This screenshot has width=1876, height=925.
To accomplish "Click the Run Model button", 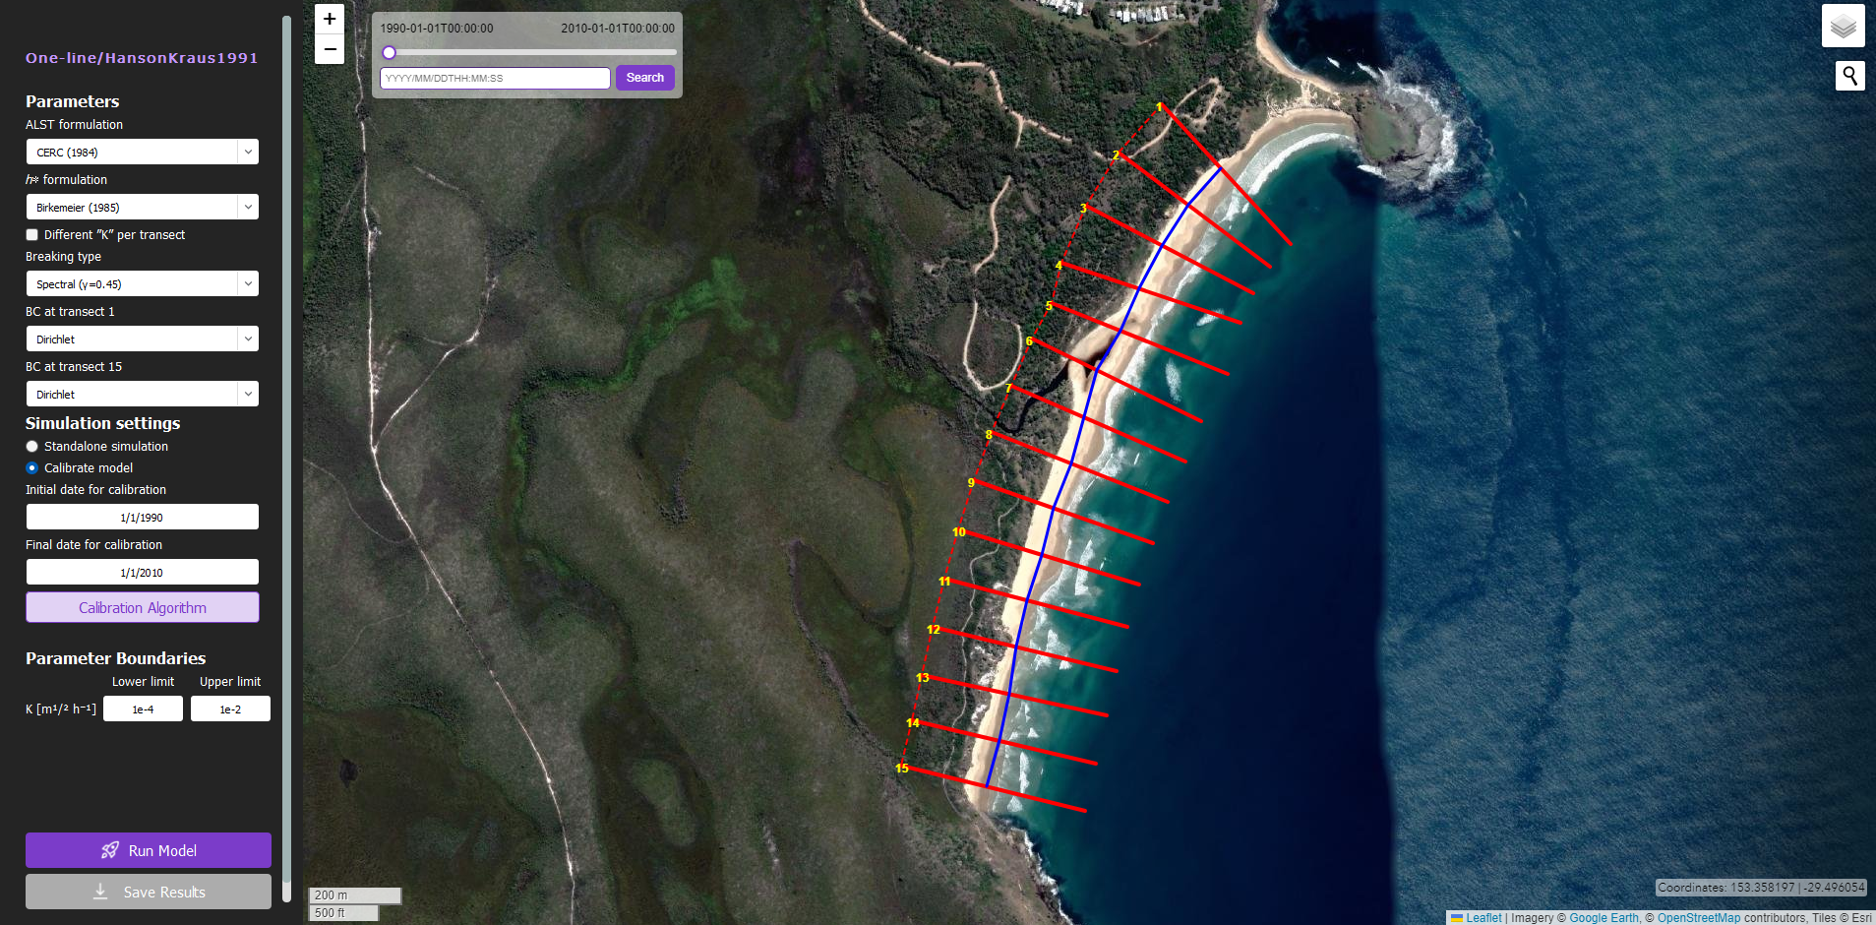I will [x=149, y=850].
